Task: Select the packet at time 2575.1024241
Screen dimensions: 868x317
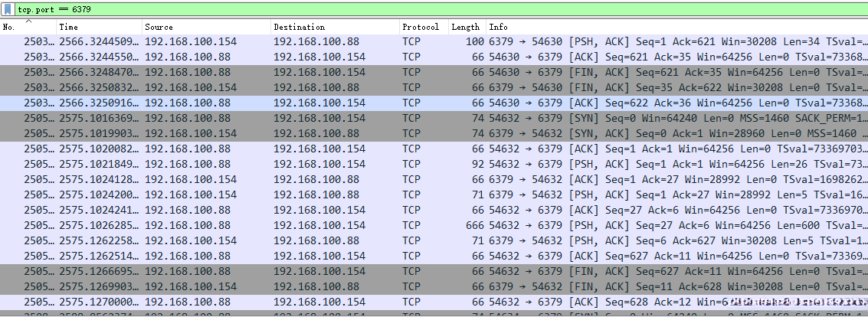Action: 434,211
